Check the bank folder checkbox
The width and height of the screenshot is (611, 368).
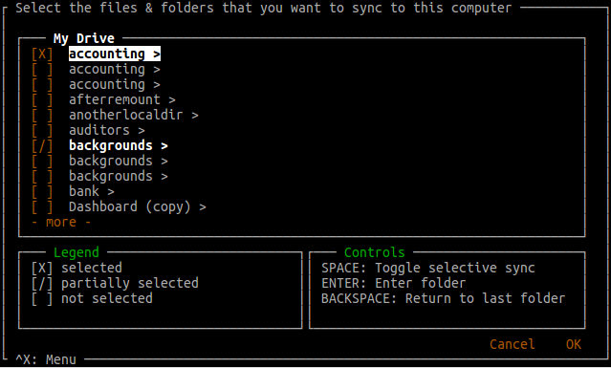tap(42, 191)
